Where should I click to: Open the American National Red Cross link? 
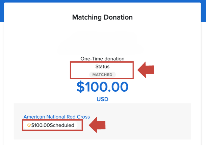[x=57, y=117]
